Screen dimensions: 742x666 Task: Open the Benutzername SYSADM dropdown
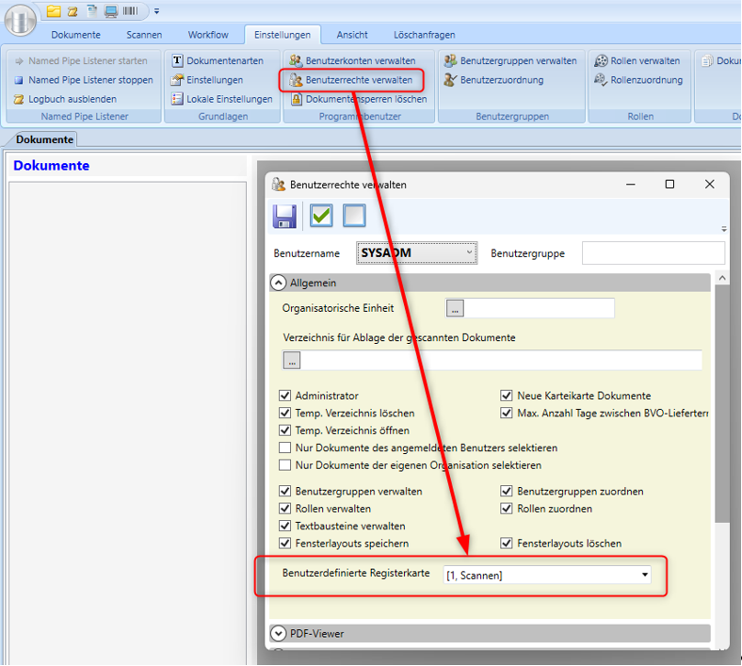(470, 253)
